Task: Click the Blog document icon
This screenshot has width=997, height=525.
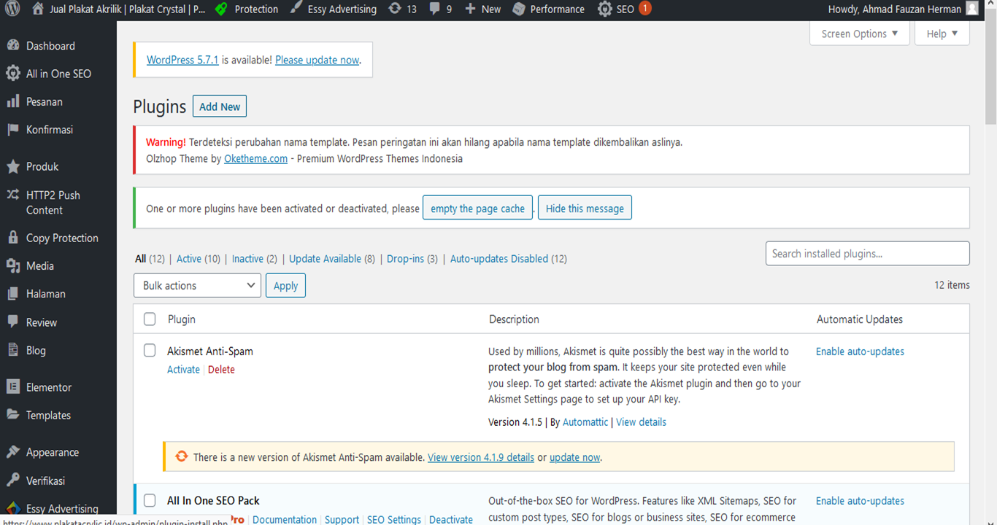Action: 13,350
